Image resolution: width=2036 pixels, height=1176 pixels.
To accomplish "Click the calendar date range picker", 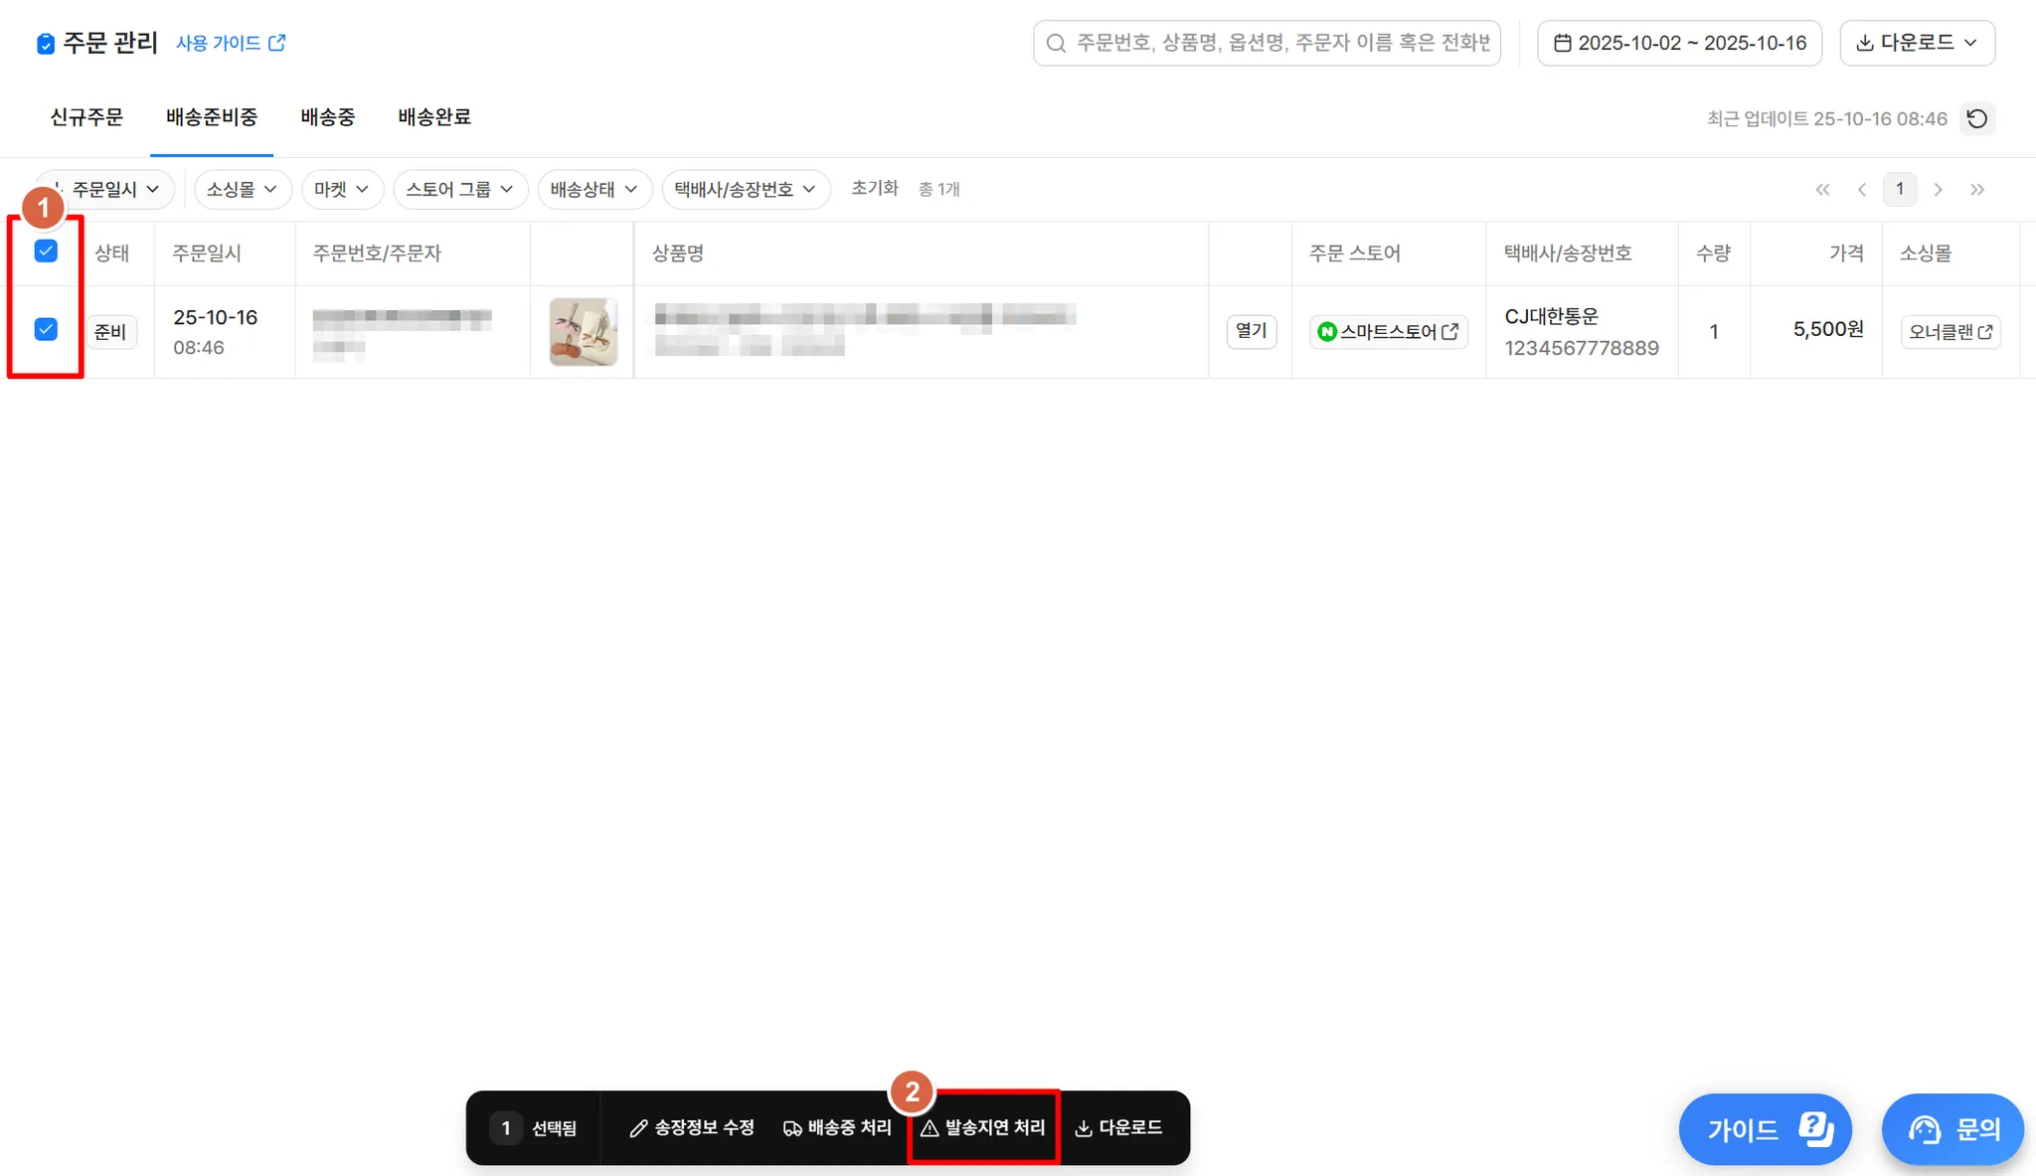I will point(1679,43).
